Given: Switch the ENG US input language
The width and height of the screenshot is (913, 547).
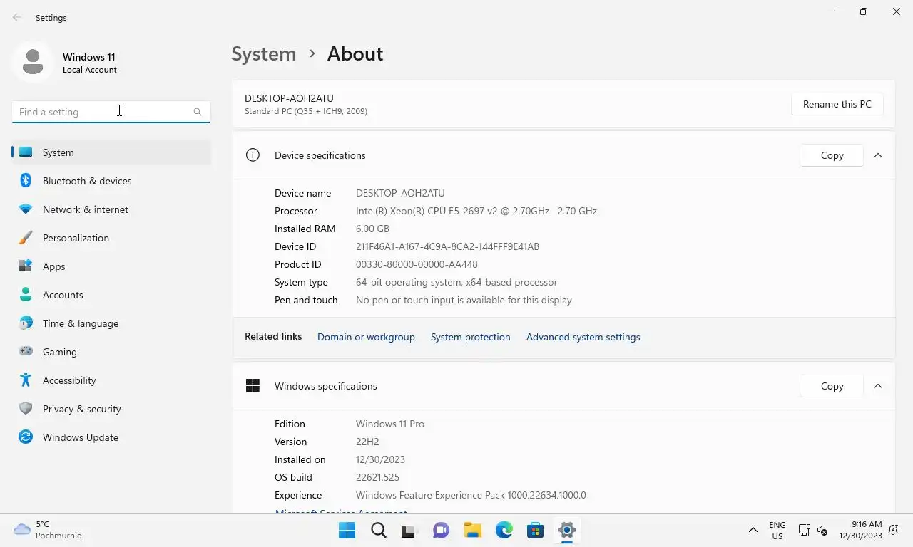Looking at the screenshot, I should pyautogui.click(x=777, y=530).
